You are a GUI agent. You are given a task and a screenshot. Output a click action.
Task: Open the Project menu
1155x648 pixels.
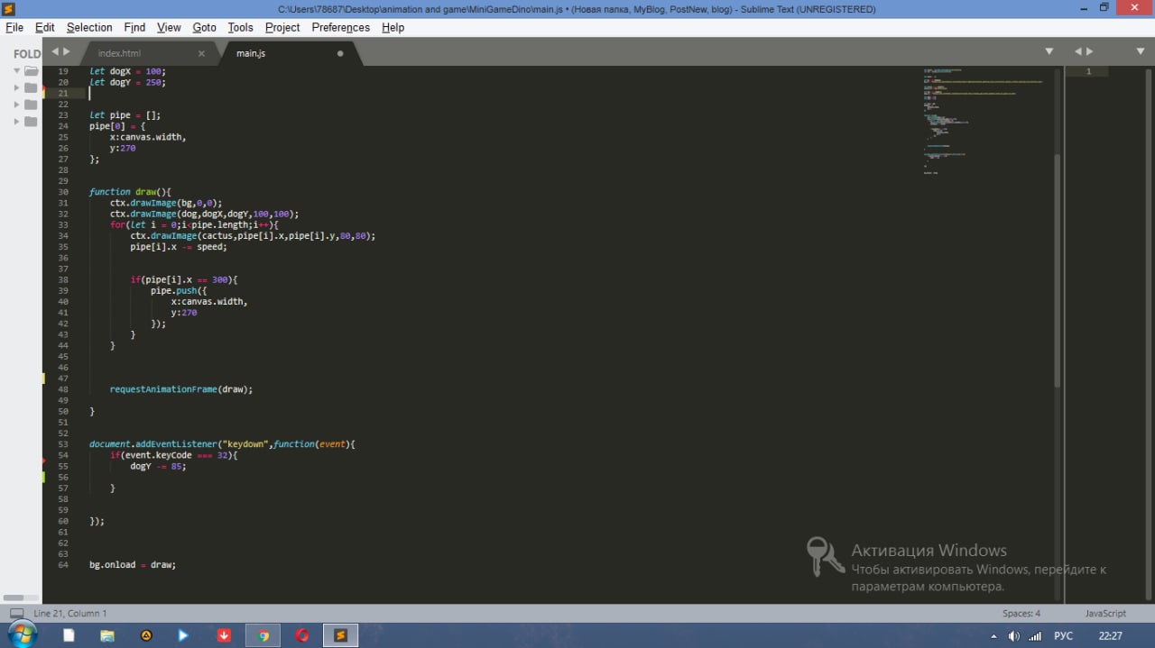pyautogui.click(x=282, y=27)
